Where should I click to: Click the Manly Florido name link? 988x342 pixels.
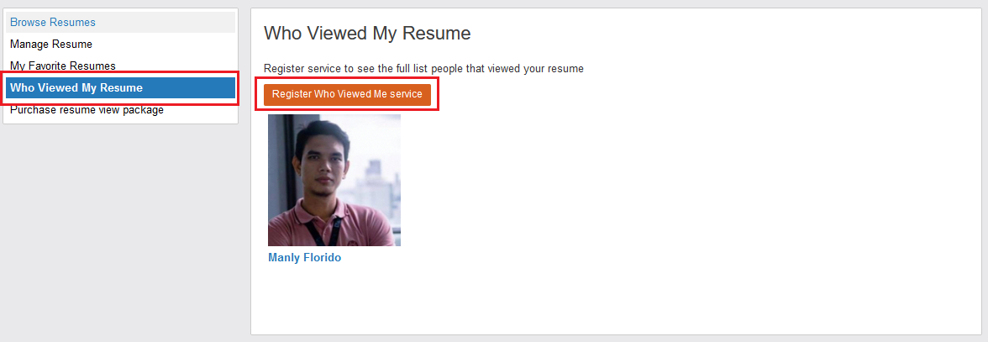(304, 258)
